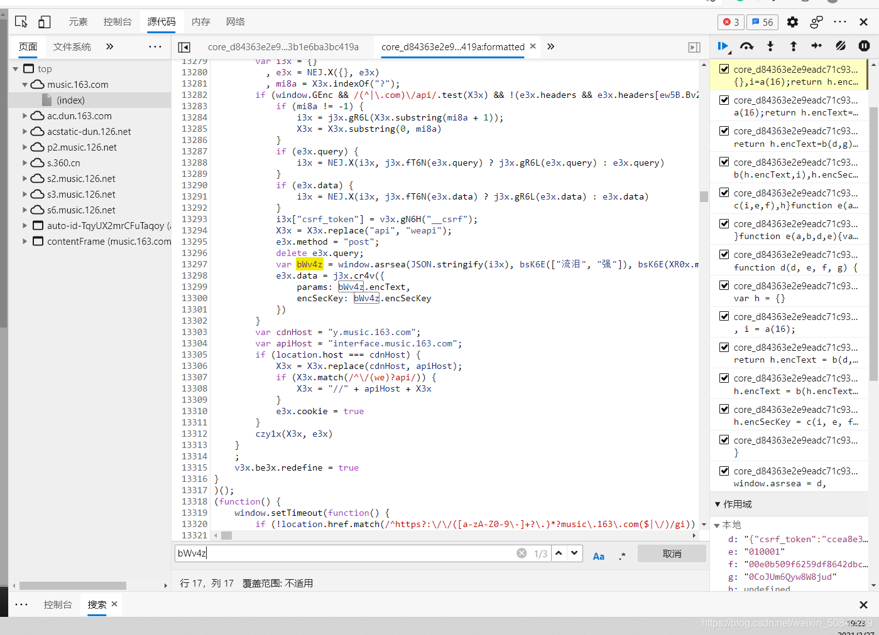Screen dimensions: 879x635
Task: Toggle the file navigator sidebar
Action: pos(184,47)
